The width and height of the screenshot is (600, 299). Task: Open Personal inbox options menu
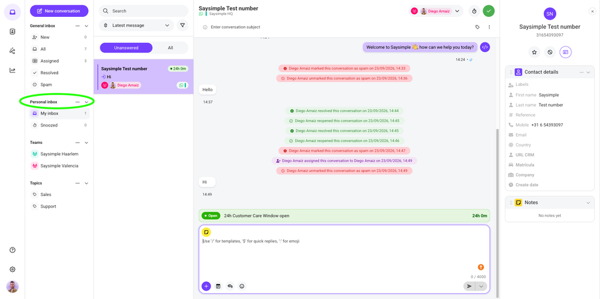[x=78, y=102]
